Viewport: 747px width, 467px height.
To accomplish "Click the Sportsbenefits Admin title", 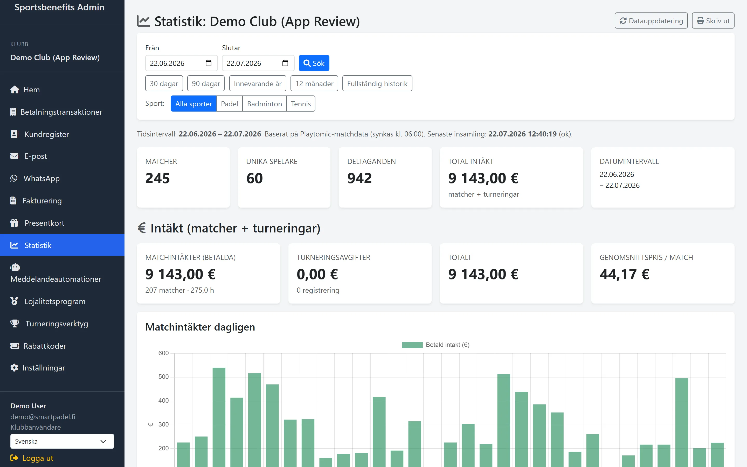I will (x=59, y=7).
